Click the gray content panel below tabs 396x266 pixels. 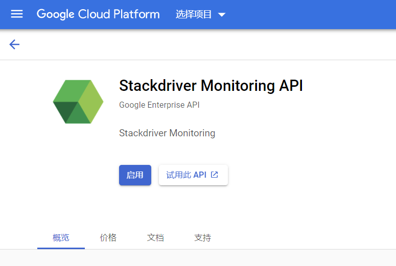click(204, 258)
